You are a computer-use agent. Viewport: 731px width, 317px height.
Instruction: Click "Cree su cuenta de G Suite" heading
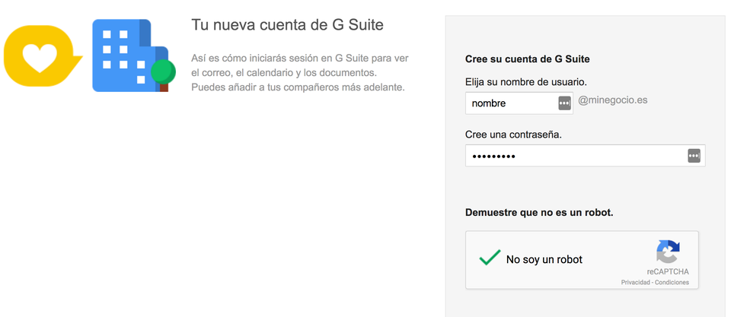[x=527, y=59]
